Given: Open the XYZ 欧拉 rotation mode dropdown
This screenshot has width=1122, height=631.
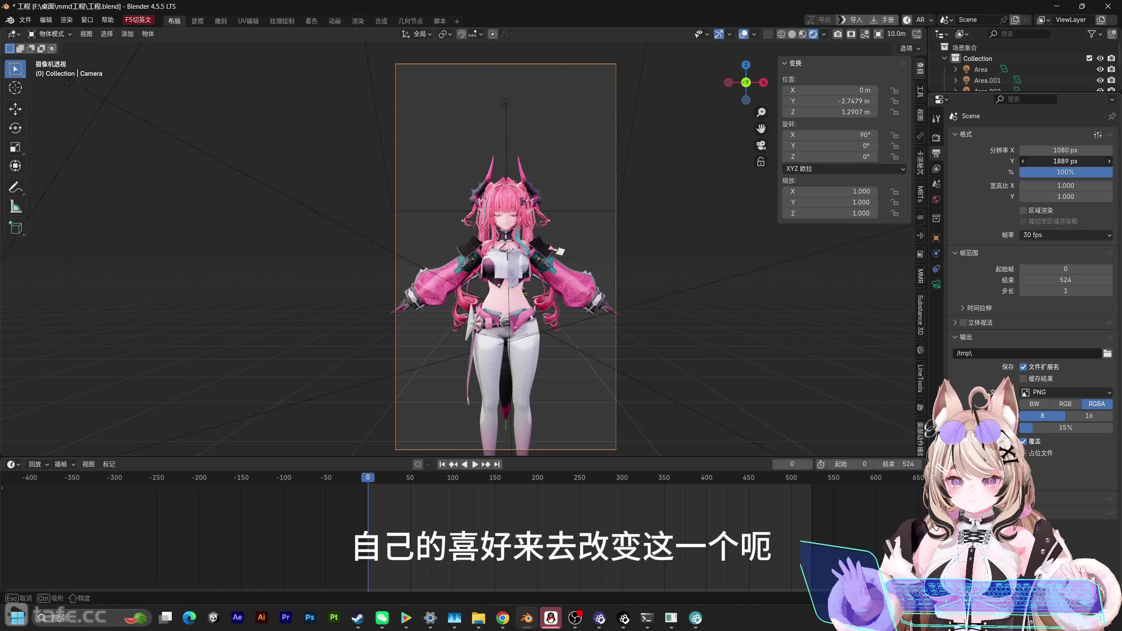Looking at the screenshot, I should pos(845,169).
